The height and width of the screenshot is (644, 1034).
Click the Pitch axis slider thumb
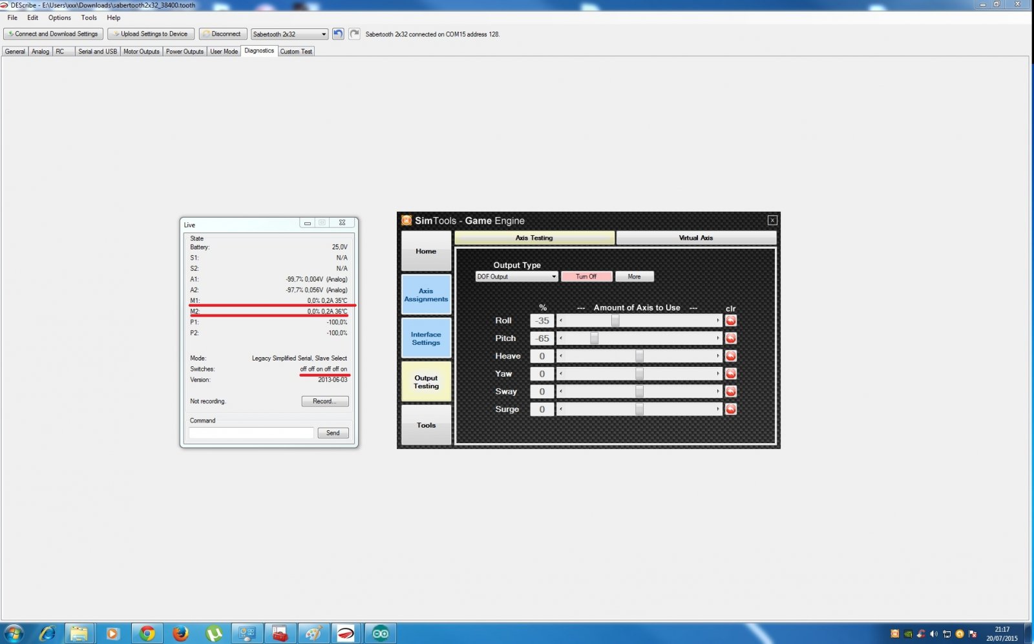tap(594, 338)
